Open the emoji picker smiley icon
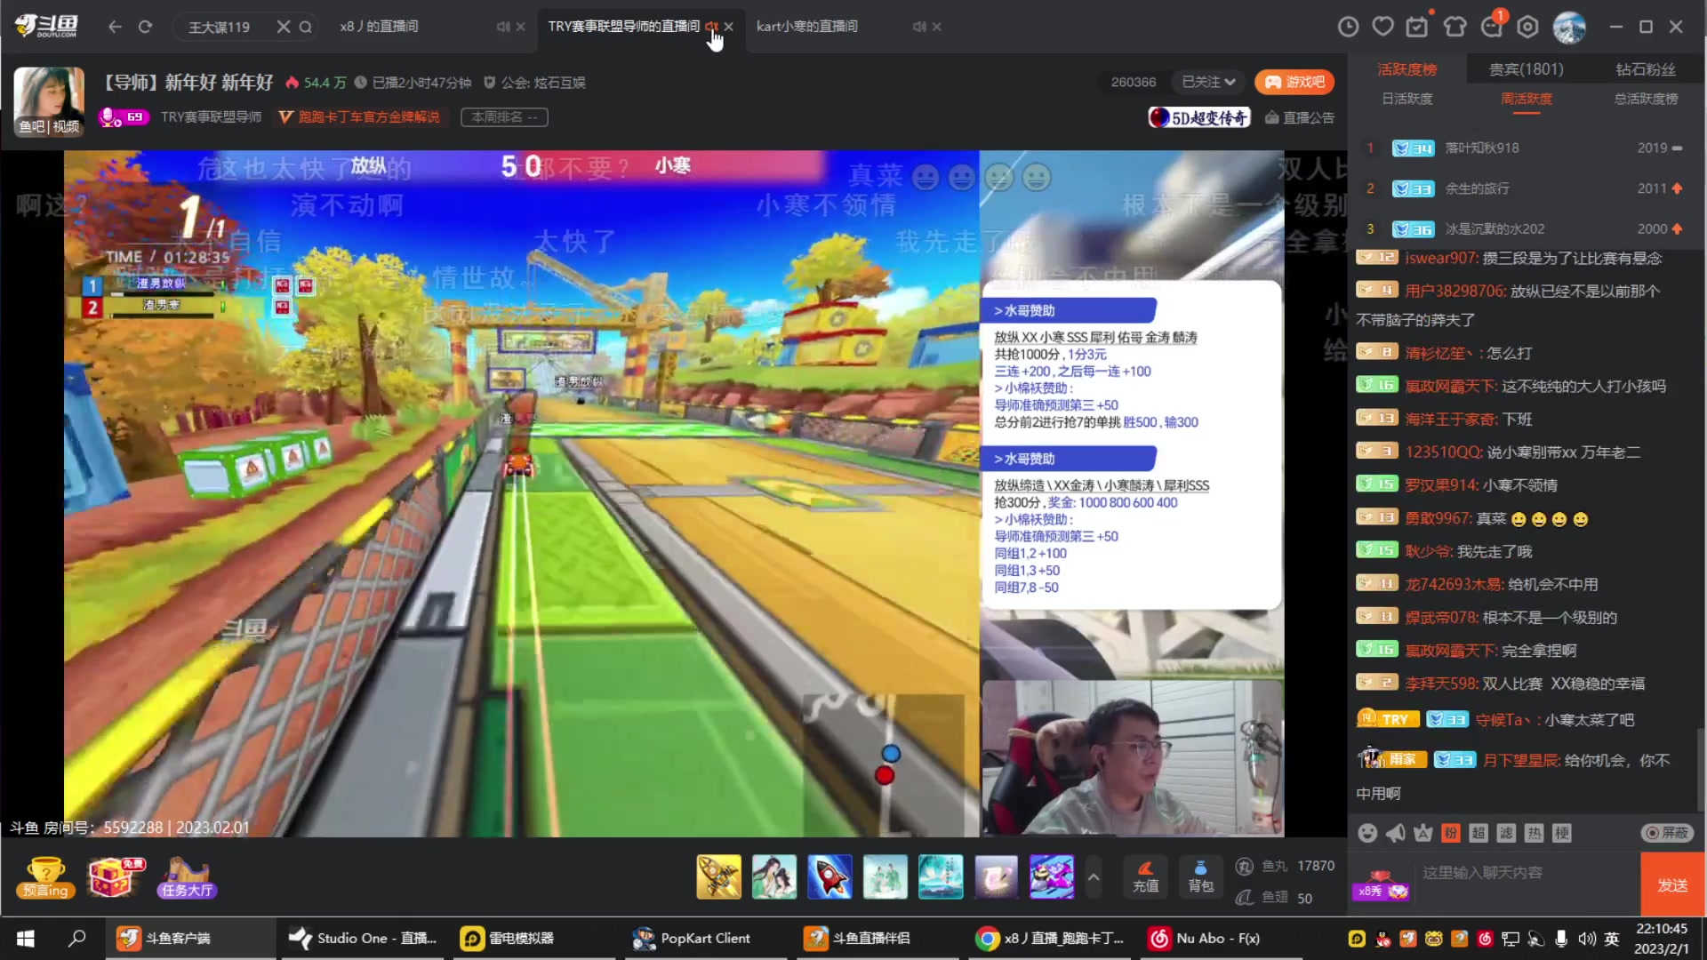 point(1367,833)
